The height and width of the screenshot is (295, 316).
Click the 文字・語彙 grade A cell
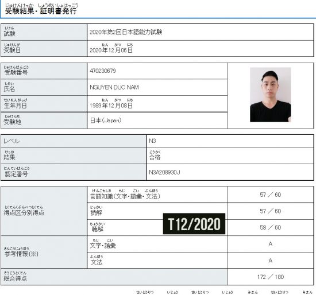[271, 244]
